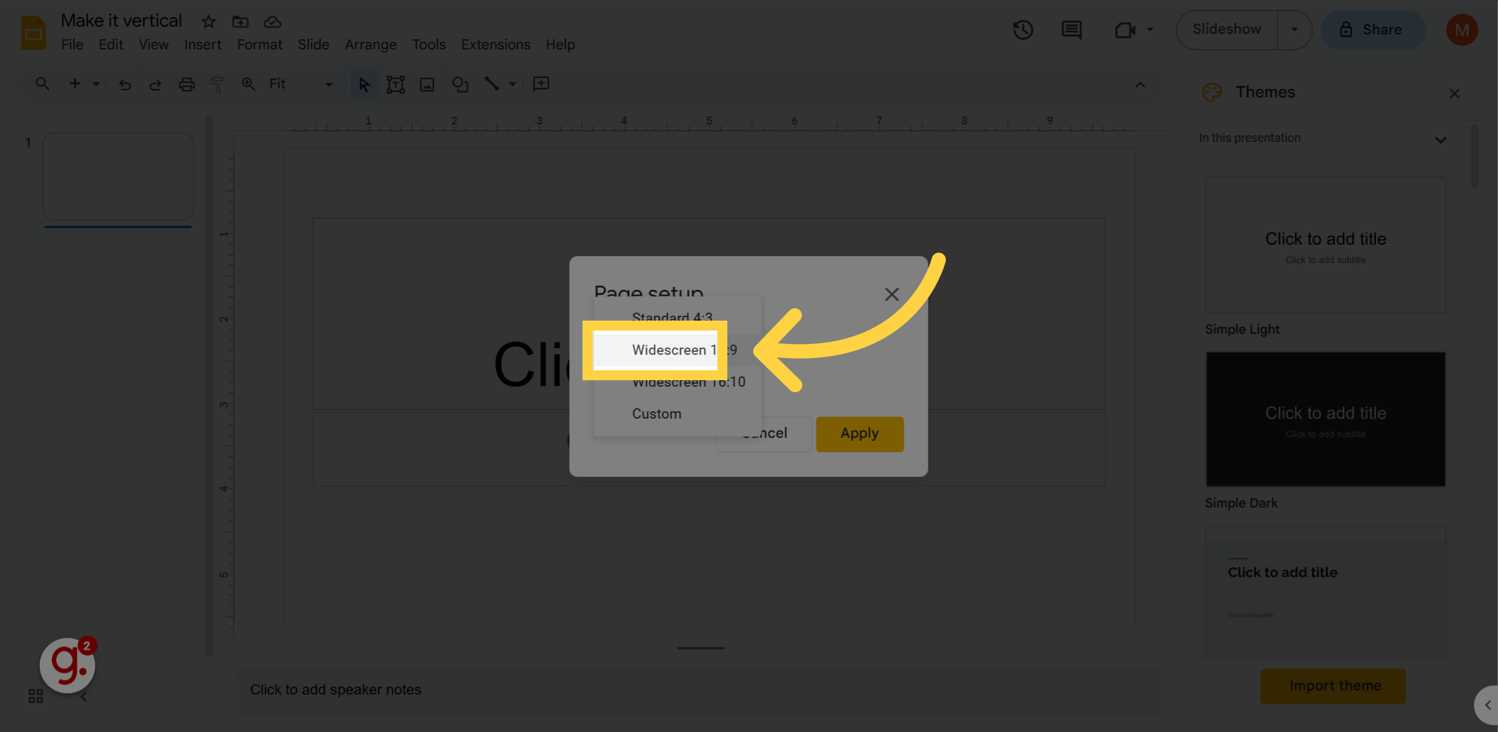
Task: Start a Google Meet presentation
Action: [x=1125, y=29]
